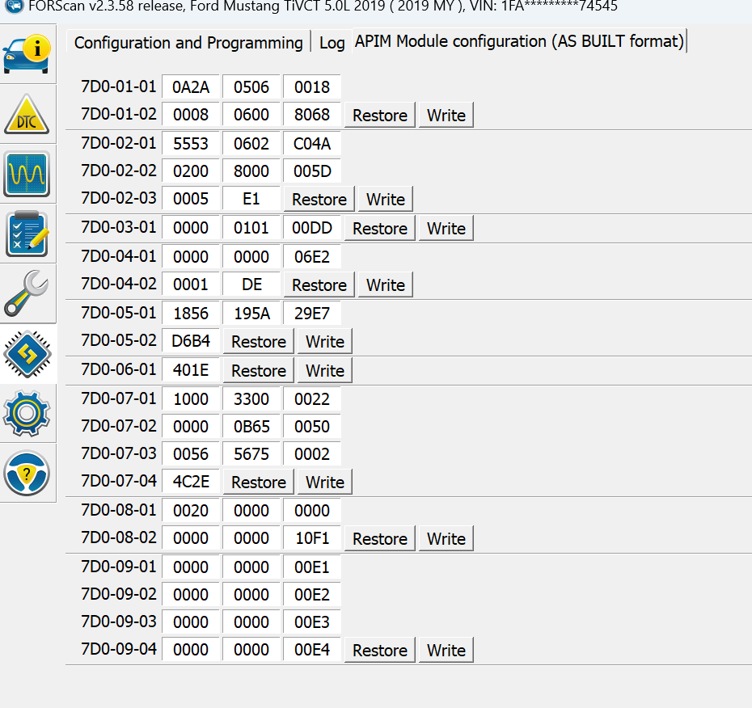Click the FORScan app icon in title bar
This screenshot has width=752, height=708.
(x=15, y=6)
